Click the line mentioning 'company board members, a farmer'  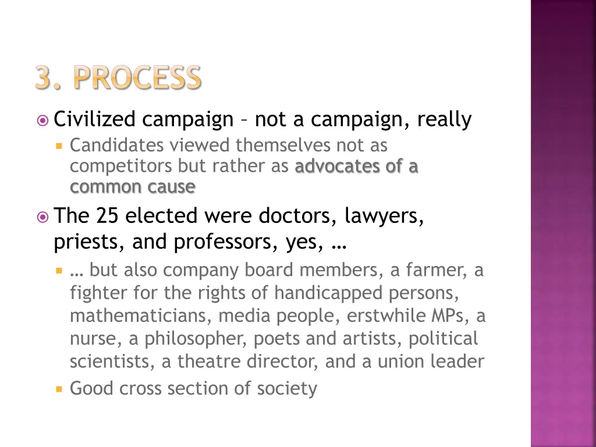(276, 270)
